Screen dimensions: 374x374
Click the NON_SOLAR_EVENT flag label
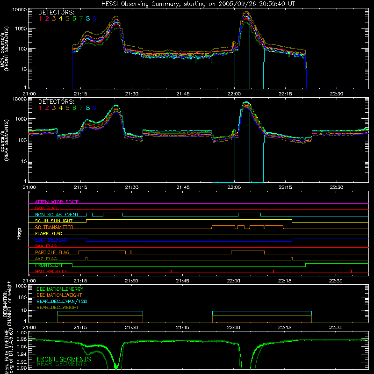[57, 215]
